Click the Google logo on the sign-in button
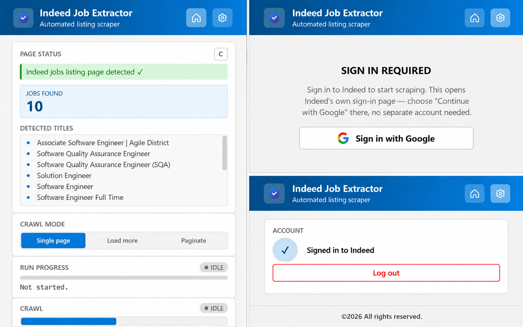 (x=343, y=138)
